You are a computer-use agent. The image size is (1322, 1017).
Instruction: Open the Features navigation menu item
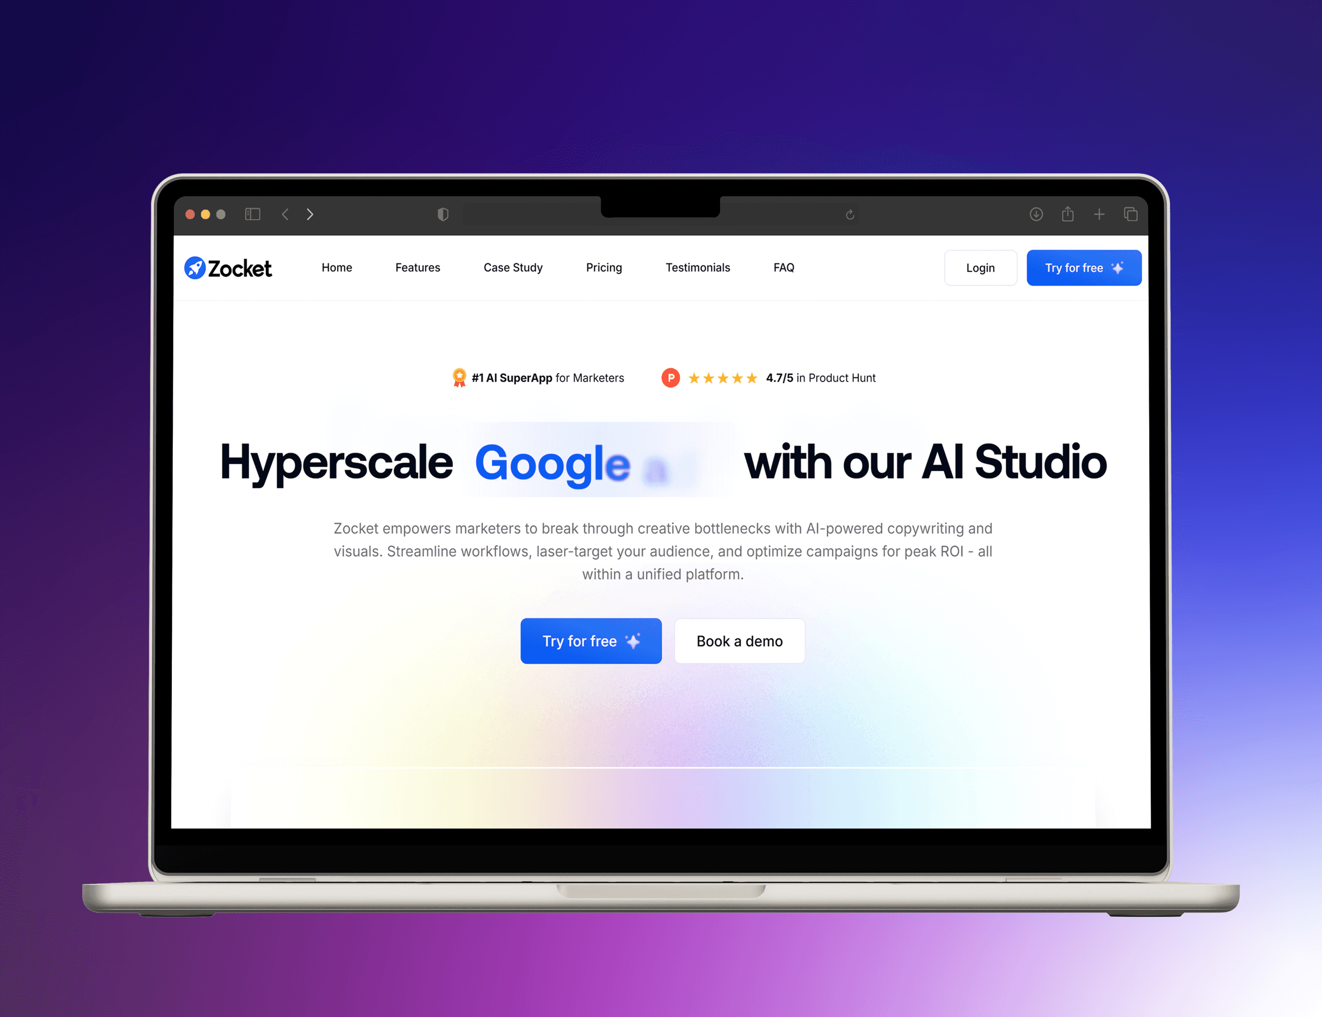[x=416, y=268]
